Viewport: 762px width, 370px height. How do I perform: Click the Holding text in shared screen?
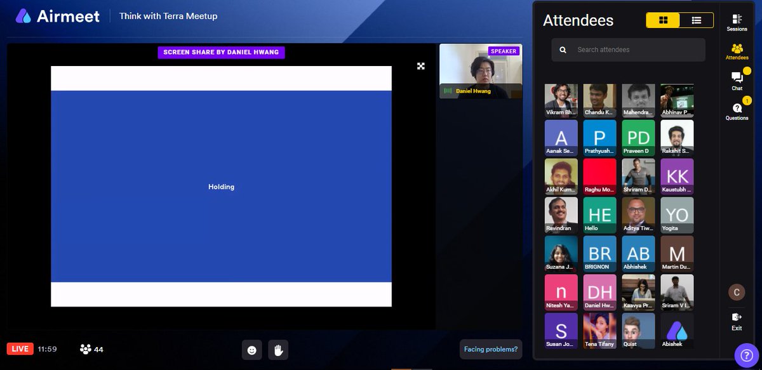click(x=221, y=187)
